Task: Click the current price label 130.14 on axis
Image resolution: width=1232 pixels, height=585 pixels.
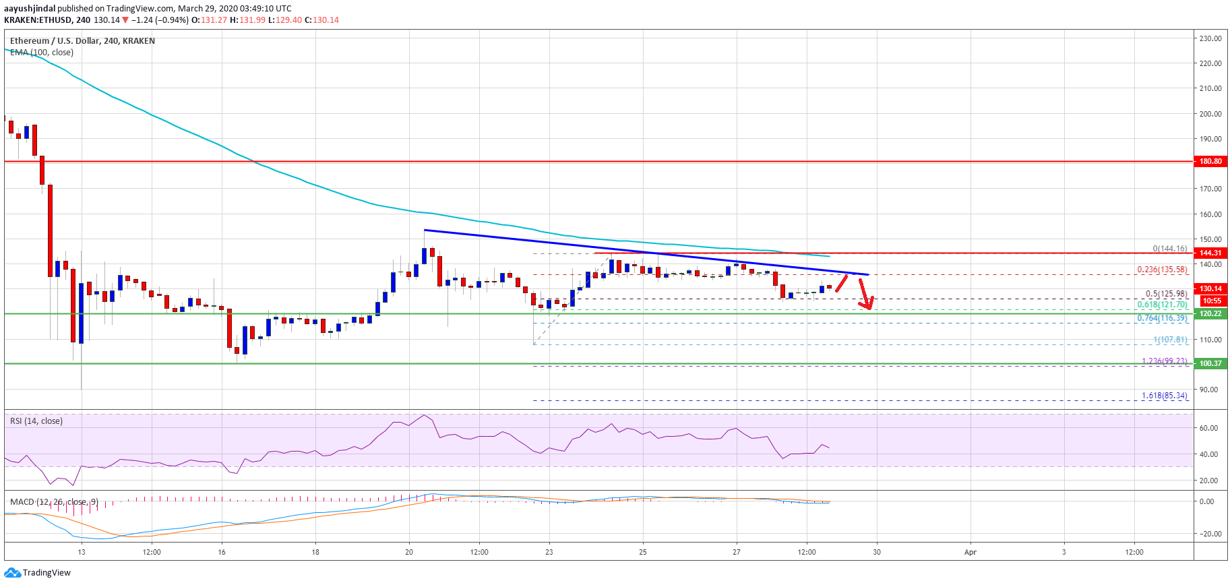Action: tap(1210, 288)
